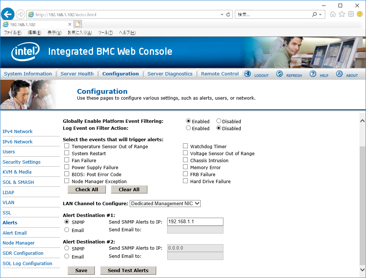Image resolution: width=366 pixels, height=278 pixels.
Task: Enable Globally Platform Event Filtering radio
Action: tap(188, 121)
